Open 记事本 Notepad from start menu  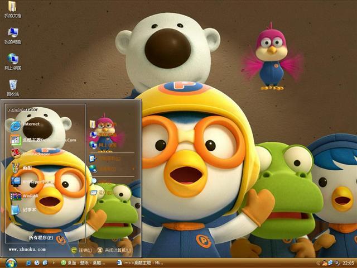[x=23, y=210]
